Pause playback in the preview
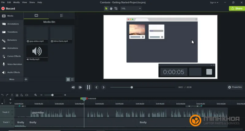 pyautogui.click(x=89, y=87)
